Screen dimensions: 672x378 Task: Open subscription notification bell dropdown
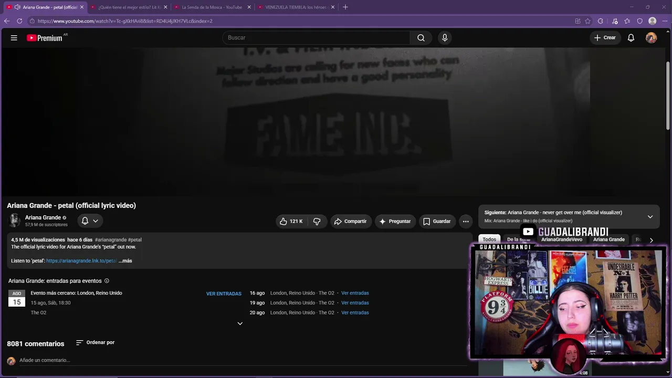(x=90, y=221)
